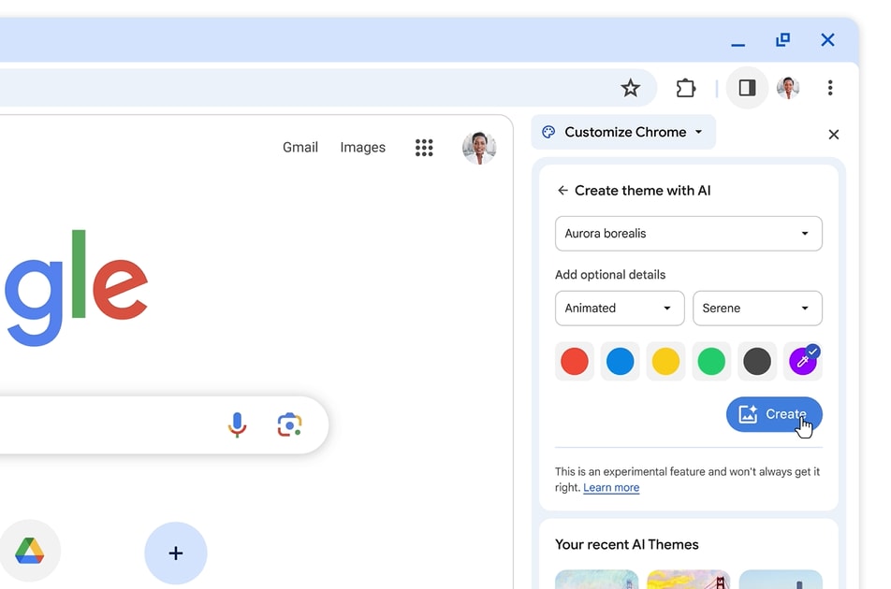Open the Google apps grid
This screenshot has width=891, height=589.
click(x=424, y=147)
